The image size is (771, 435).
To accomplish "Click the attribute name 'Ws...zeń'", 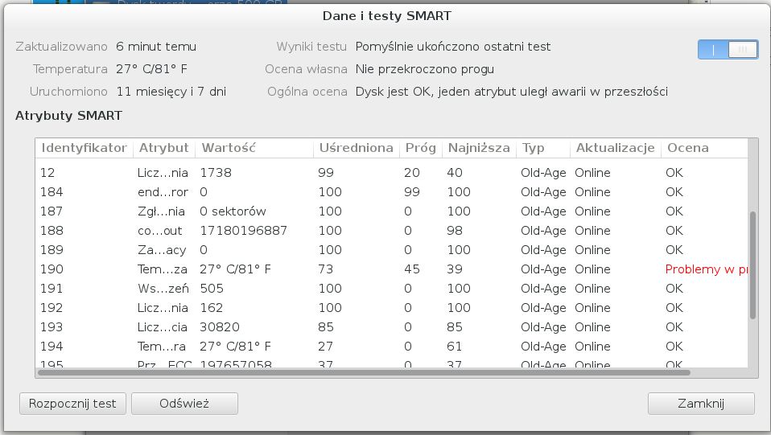I will pos(163,289).
